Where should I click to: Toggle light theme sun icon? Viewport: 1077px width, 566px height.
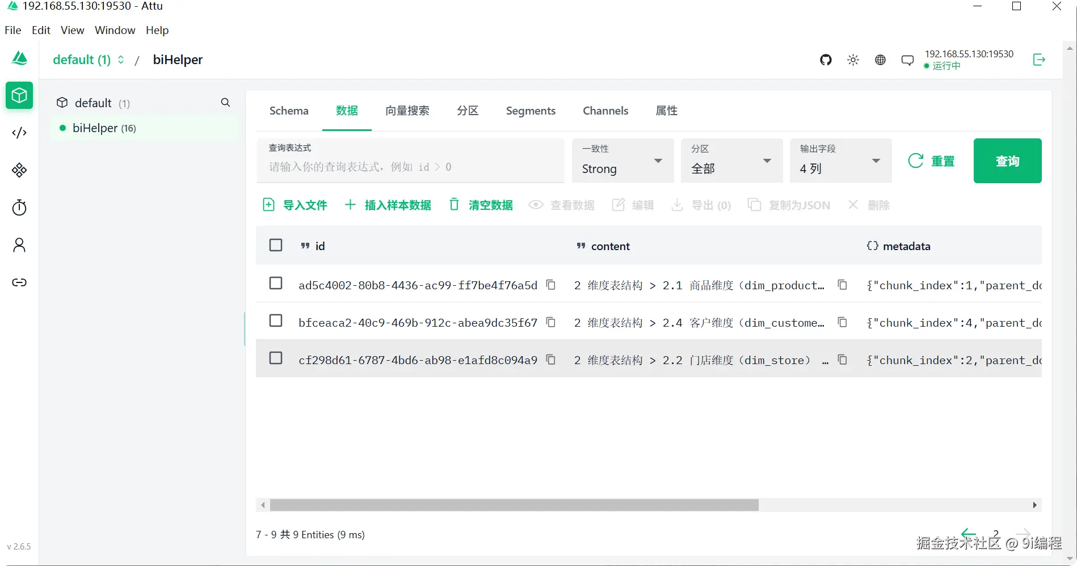click(x=853, y=60)
